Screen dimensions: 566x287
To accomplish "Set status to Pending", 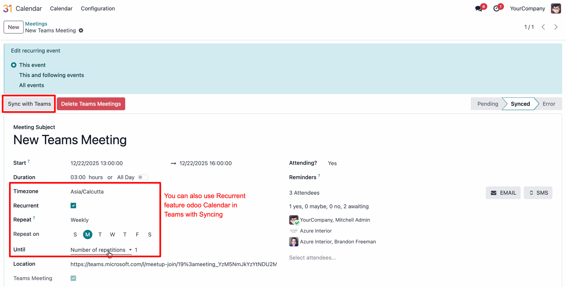I will tap(488, 104).
